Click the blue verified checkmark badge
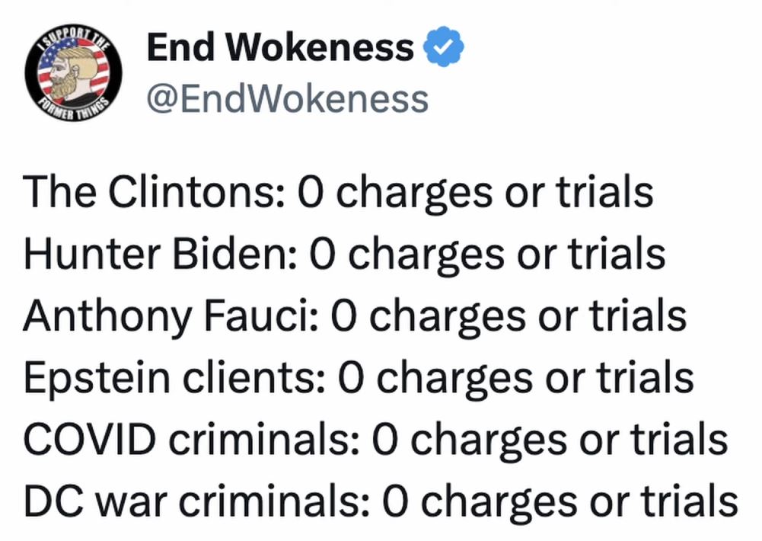Image resolution: width=762 pixels, height=541 pixels. click(x=443, y=46)
